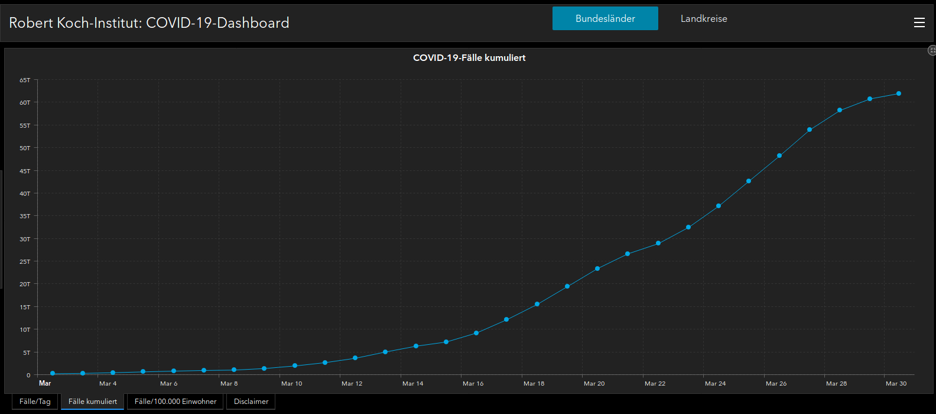Click the Robert Koch-Institut dashboard title
The height and width of the screenshot is (414, 936).
coord(149,23)
